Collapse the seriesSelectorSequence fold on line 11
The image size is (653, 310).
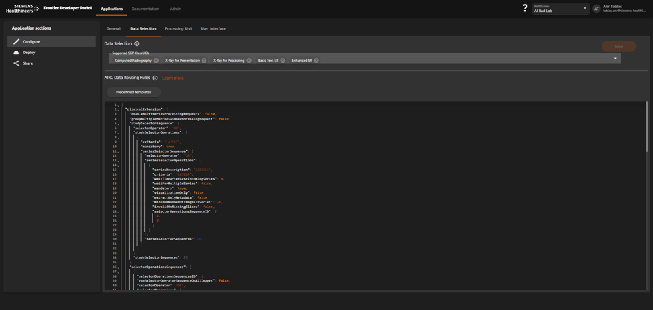click(x=119, y=151)
